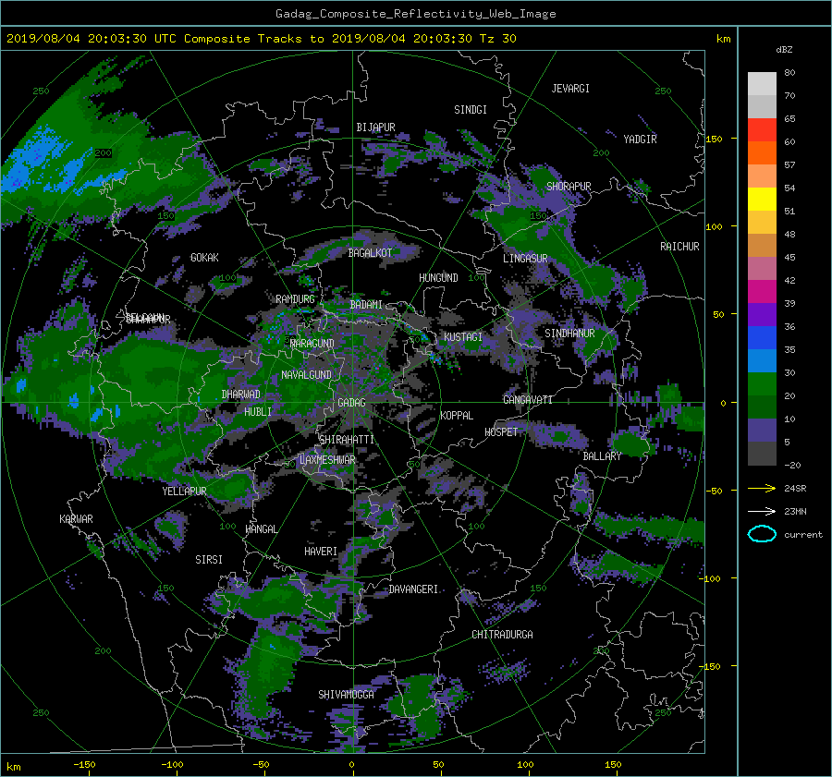Click the 'YELLAPUR' city label

click(x=184, y=492)
